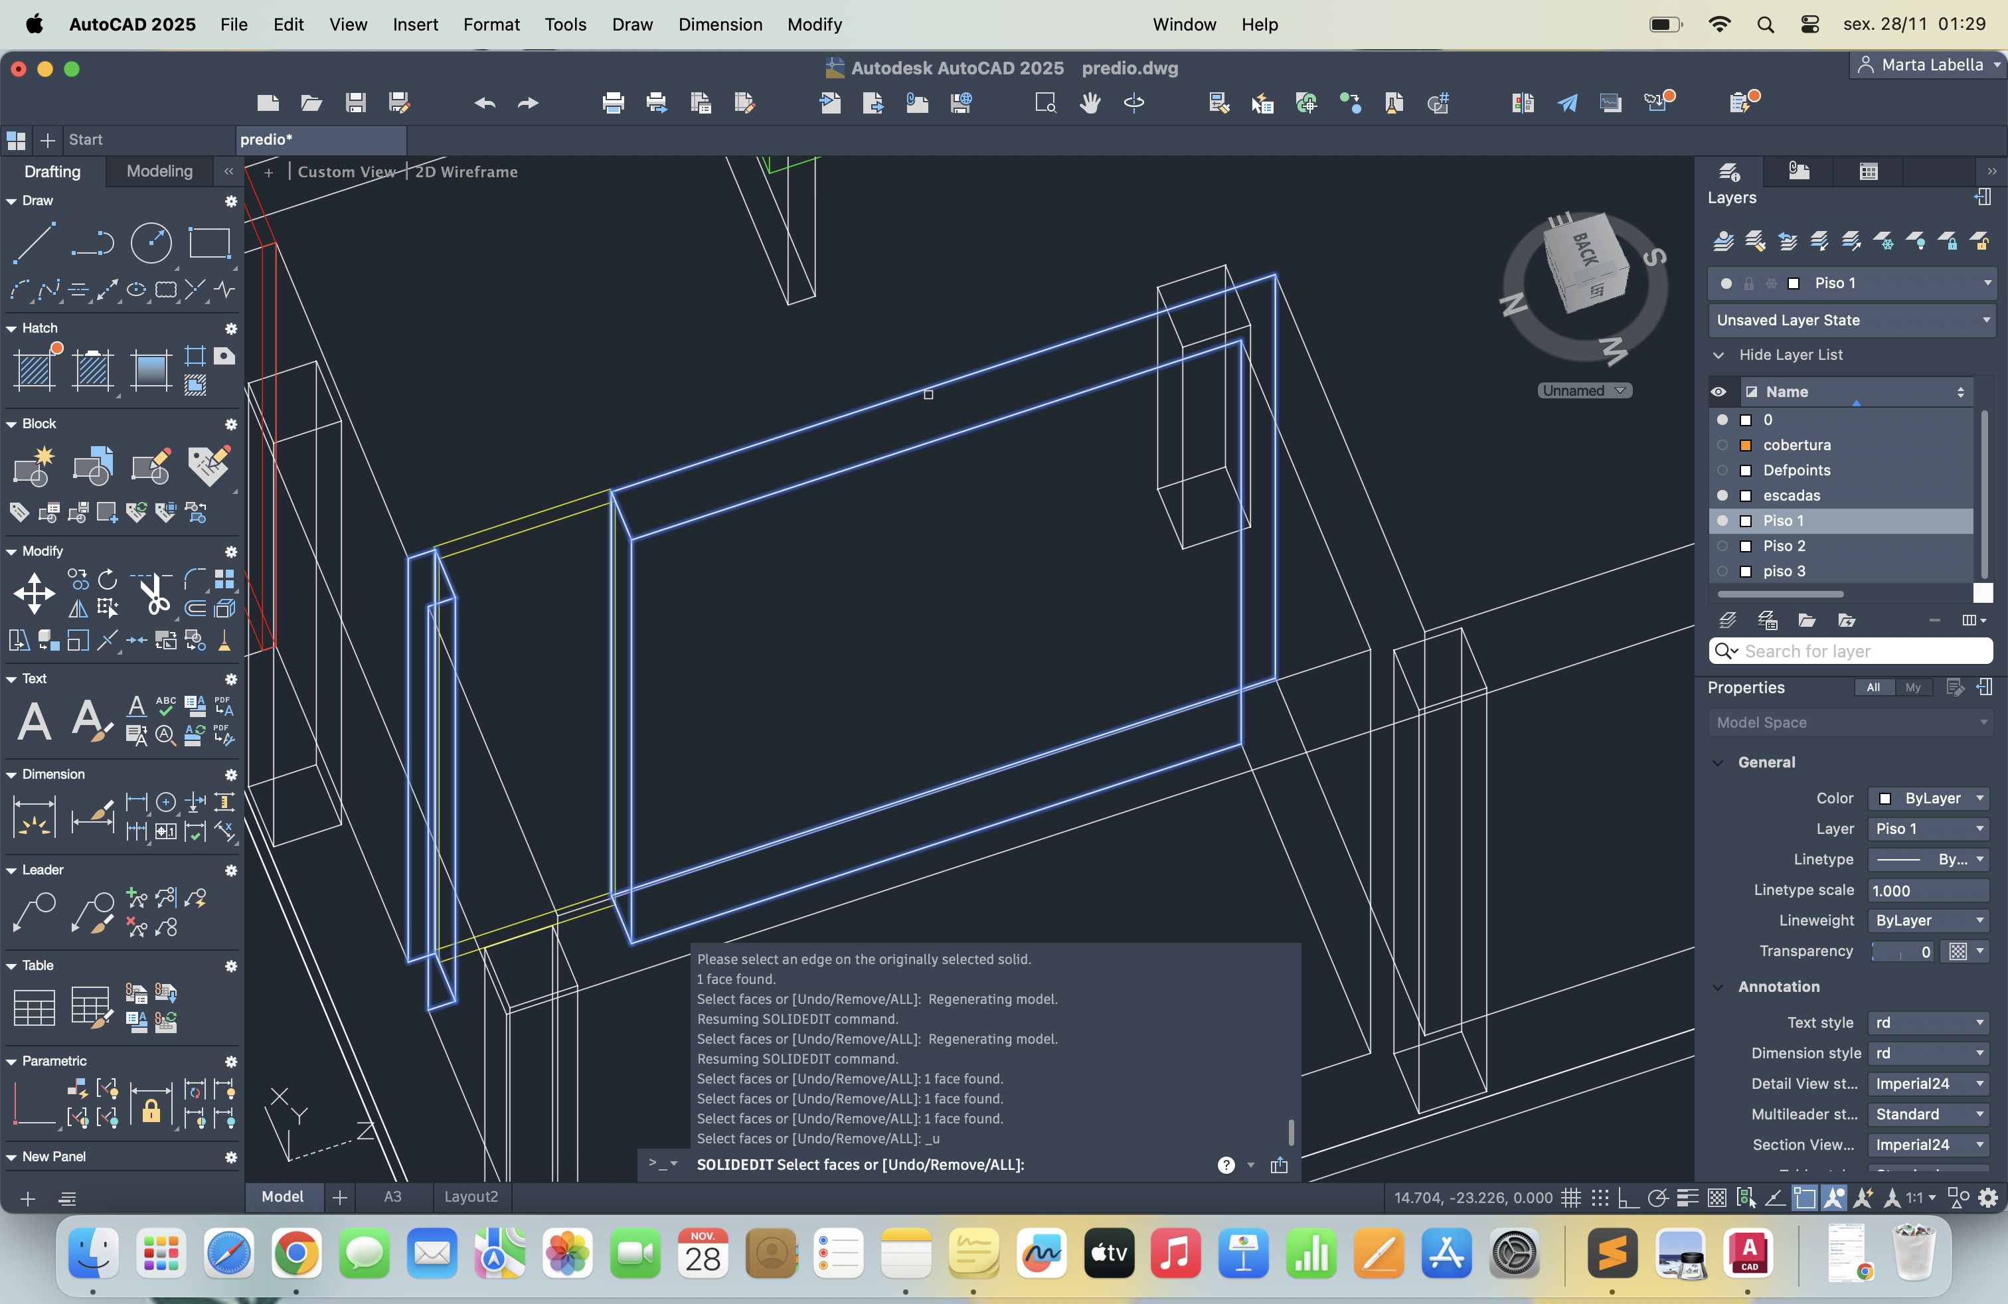The height and width of the screenshot is (1304, 2008).
Task: Open the Dimension menu
Action: [720, 25]
